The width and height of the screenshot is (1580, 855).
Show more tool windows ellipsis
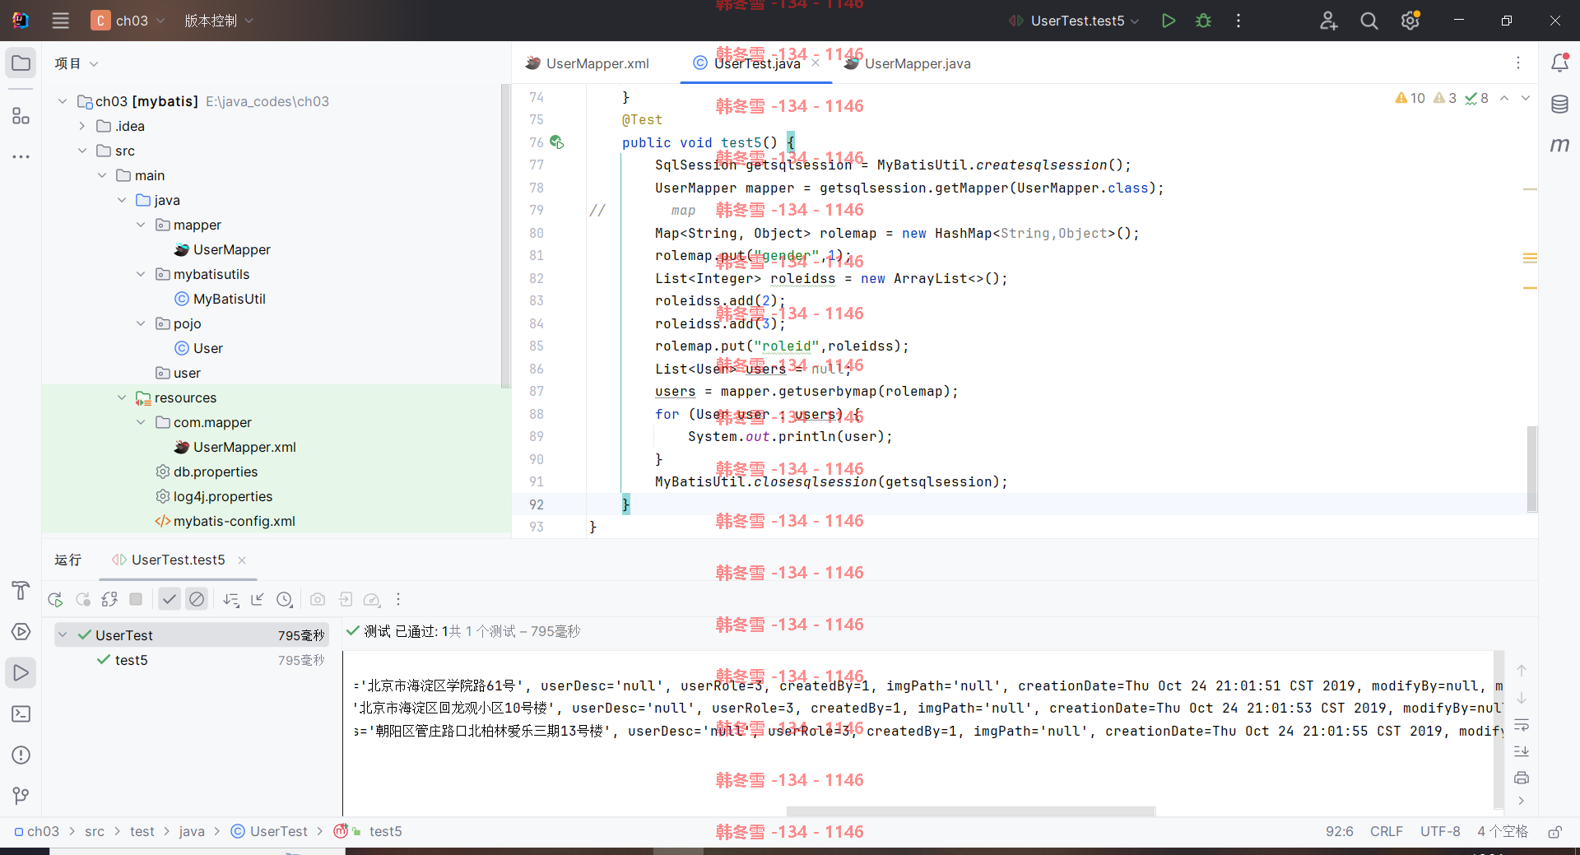tap(21, 156)
